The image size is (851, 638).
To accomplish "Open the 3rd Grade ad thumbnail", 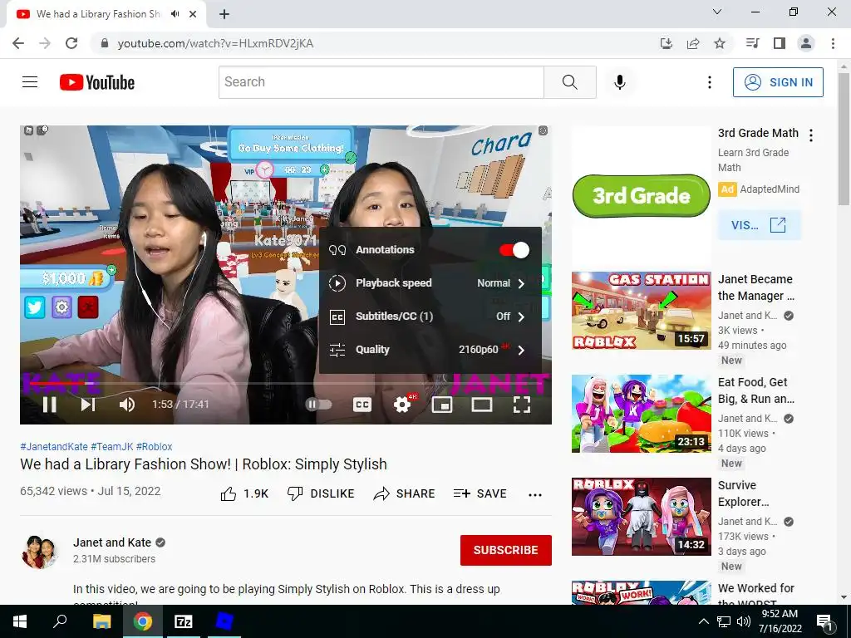I will 641,196.
